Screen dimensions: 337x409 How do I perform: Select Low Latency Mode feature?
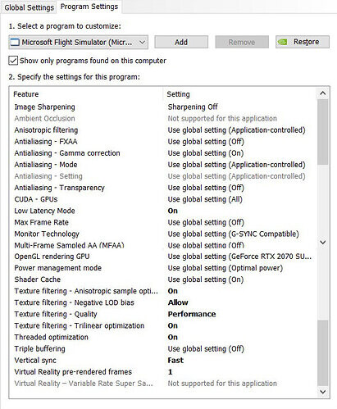point(44,211)
